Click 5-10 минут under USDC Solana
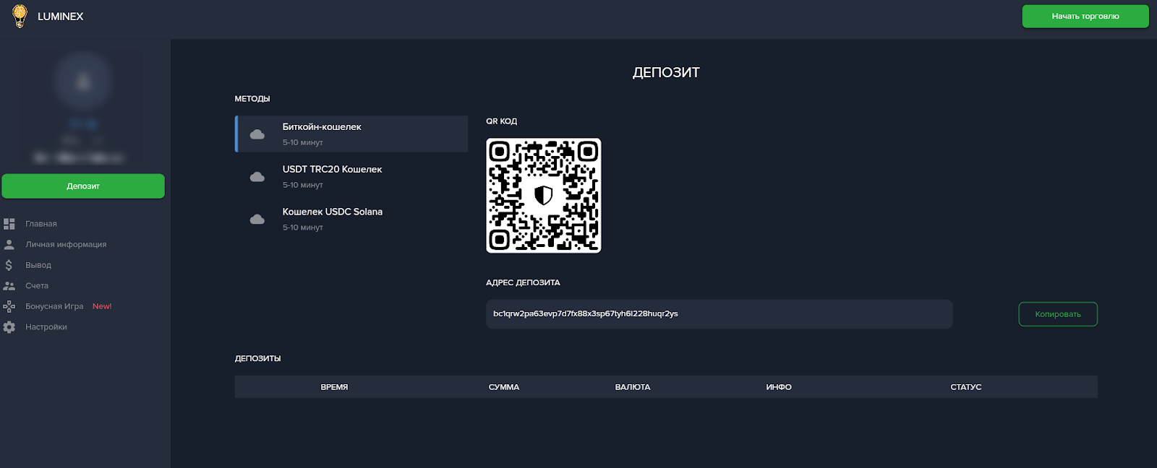 point(303,227)
